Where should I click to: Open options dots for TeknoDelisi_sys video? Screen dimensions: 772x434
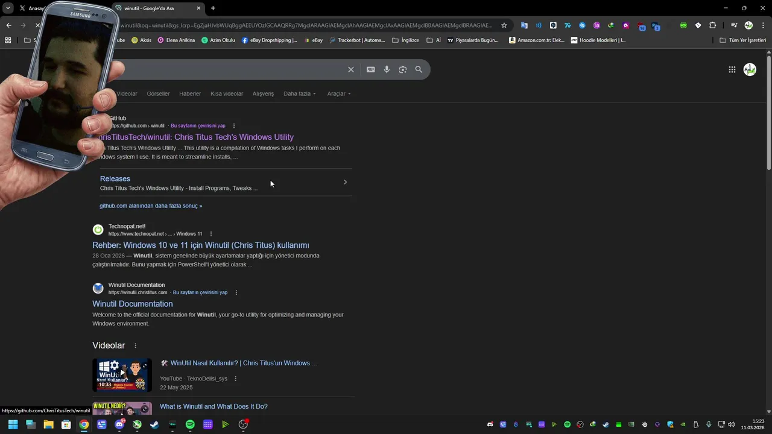(235, 379)
